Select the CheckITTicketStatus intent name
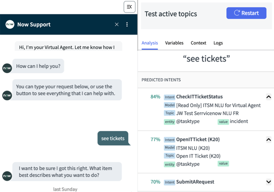 pos(199,96)
